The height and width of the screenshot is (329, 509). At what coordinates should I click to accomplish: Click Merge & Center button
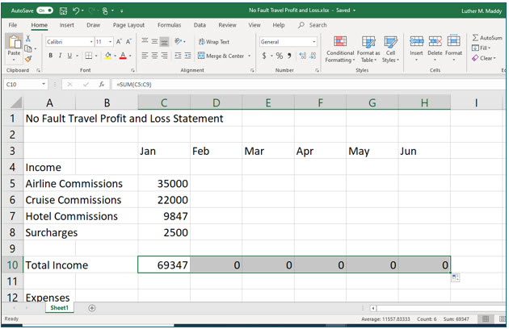pos(221,56)
